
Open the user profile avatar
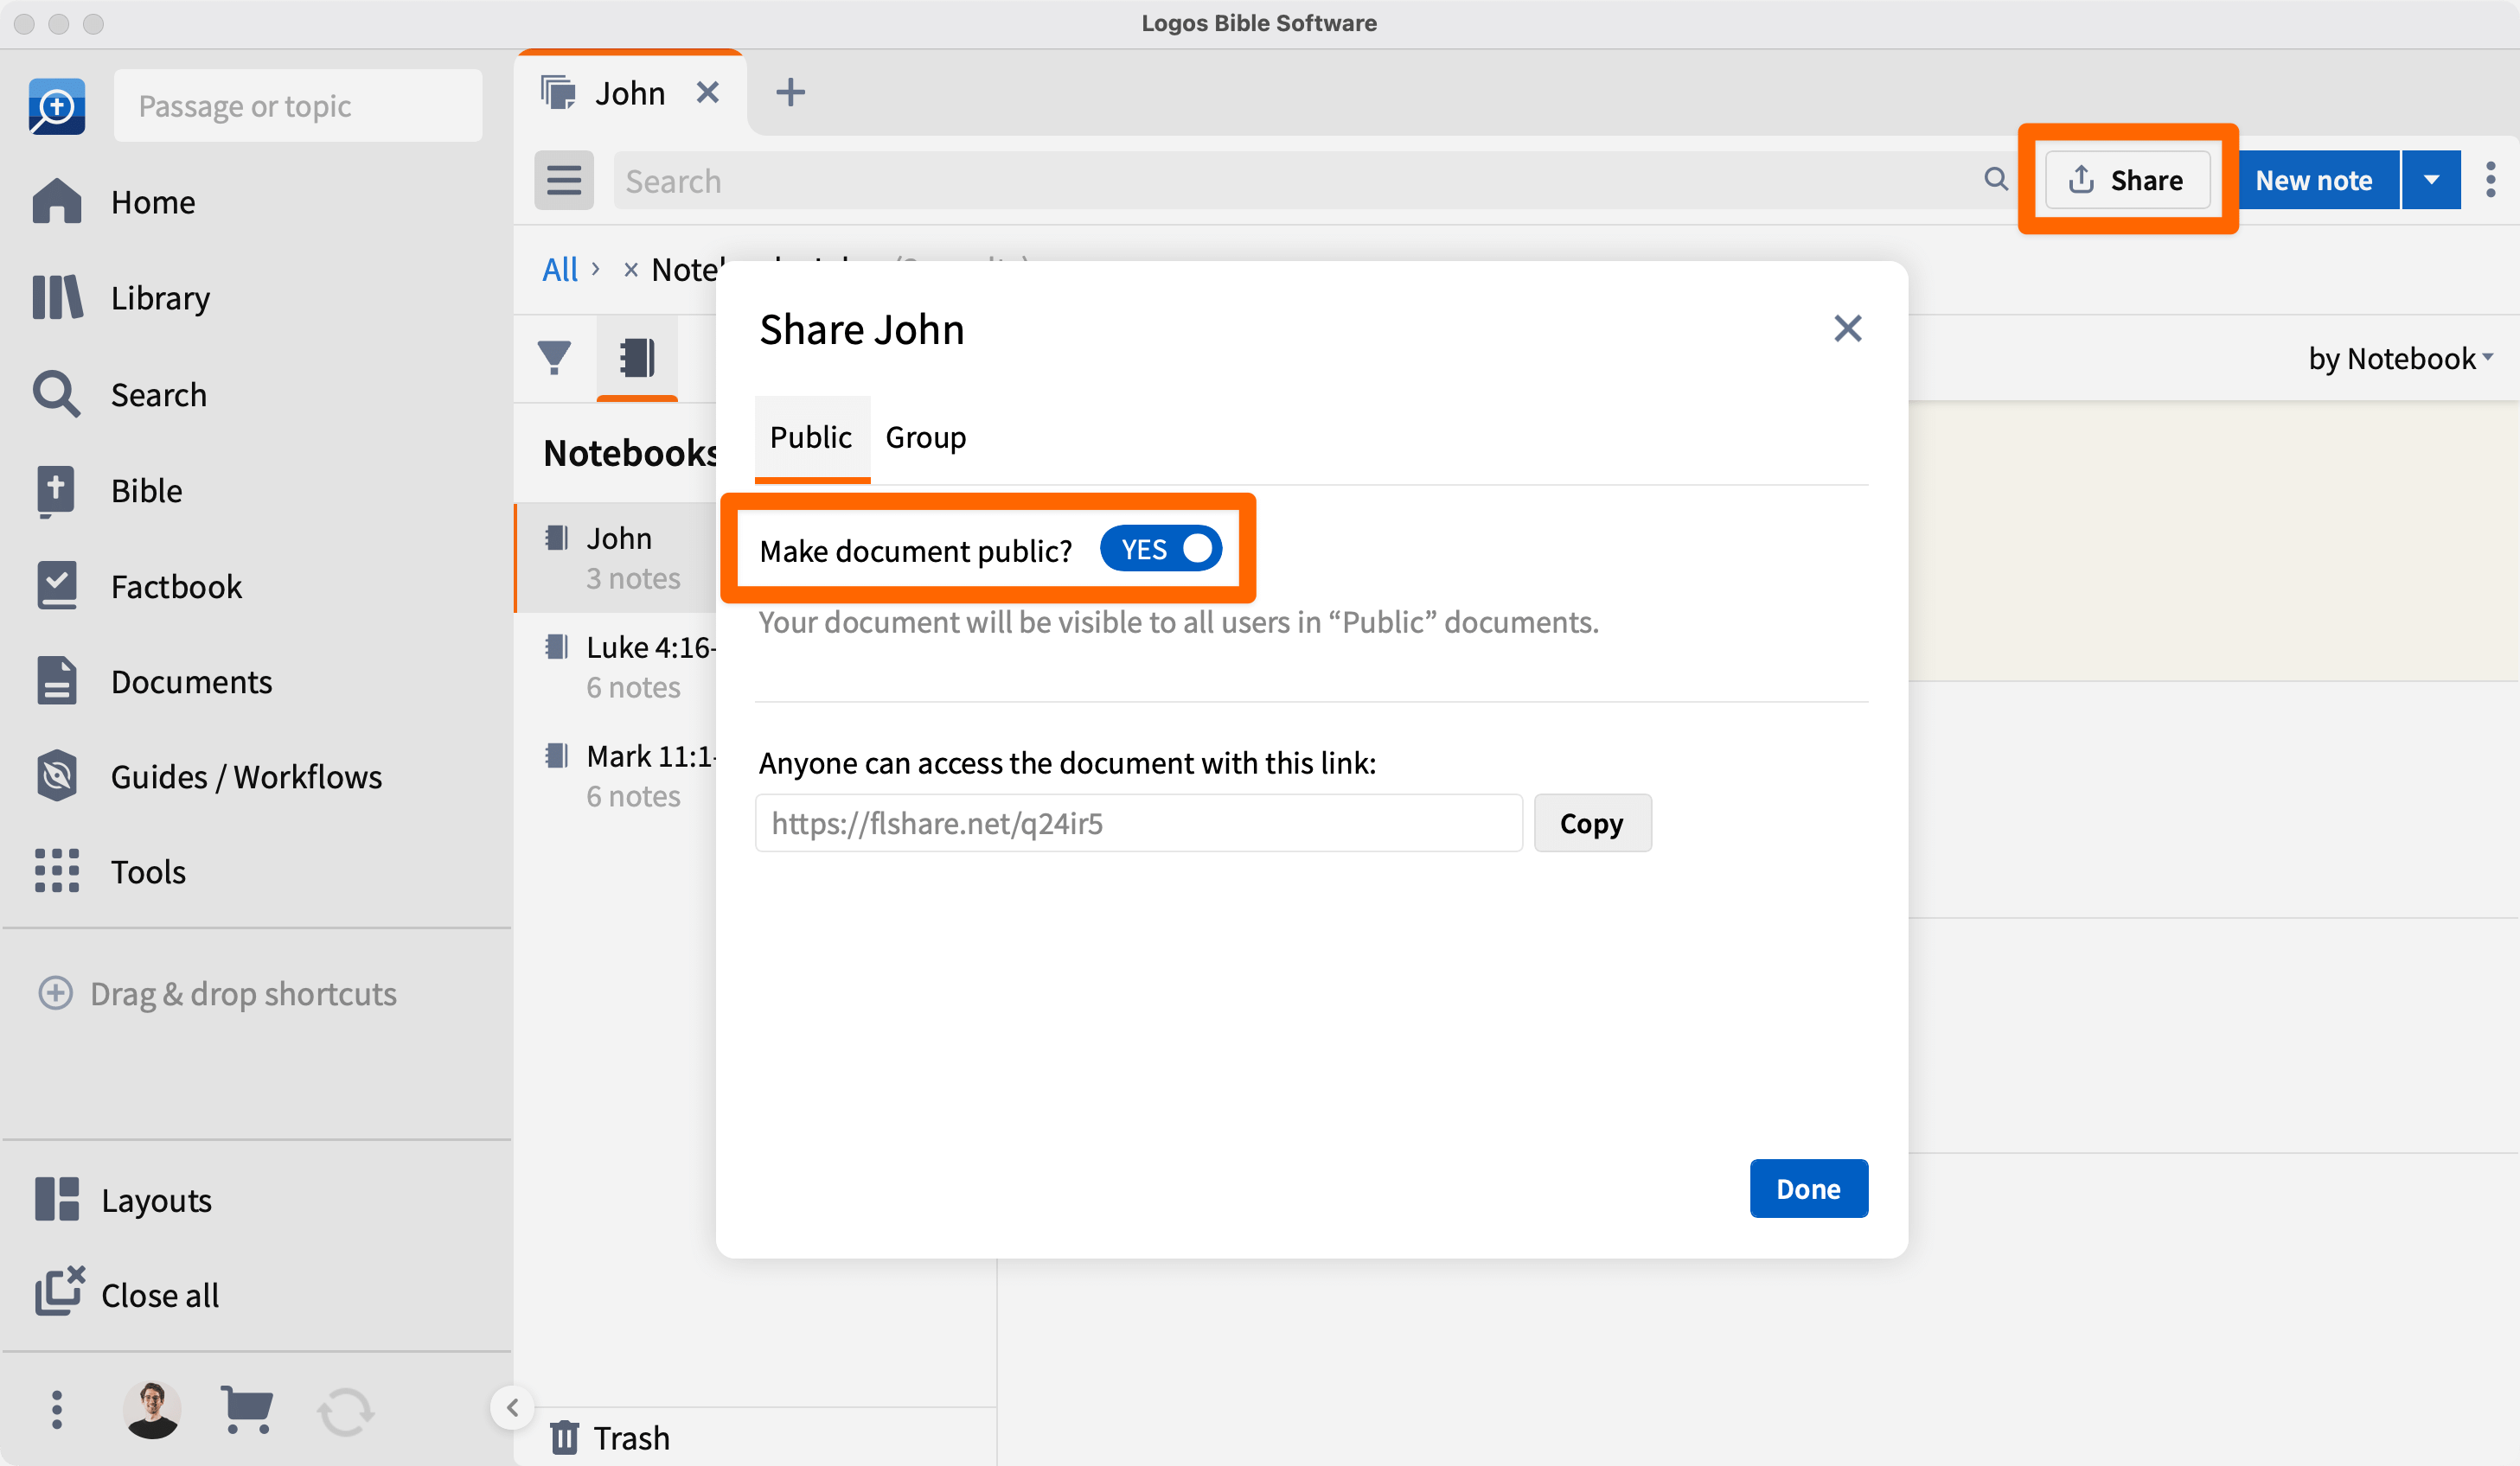pos(152,1410)
